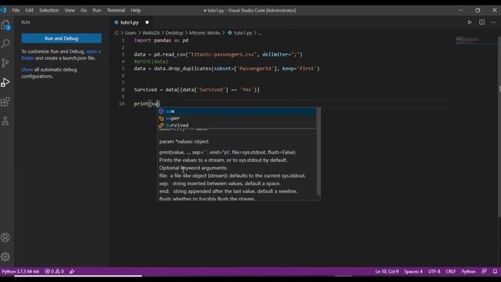Screen dimensions: 501x282
Task: Click the unsaved dot on tuto1.py tab
Action: coord(147,23)
